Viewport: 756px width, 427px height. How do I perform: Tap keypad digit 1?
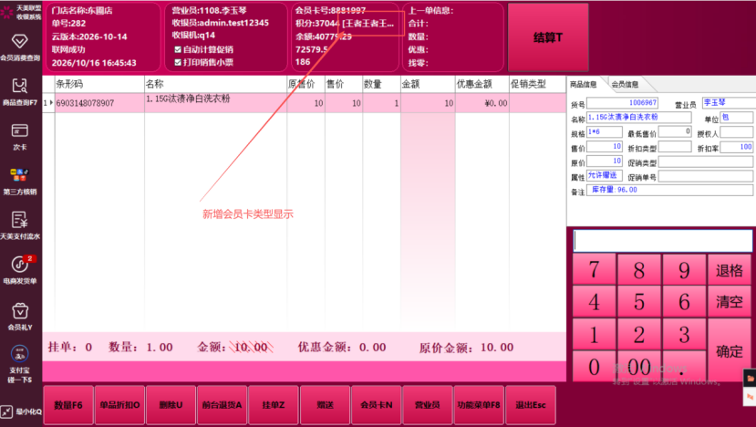tap(594, 334)
